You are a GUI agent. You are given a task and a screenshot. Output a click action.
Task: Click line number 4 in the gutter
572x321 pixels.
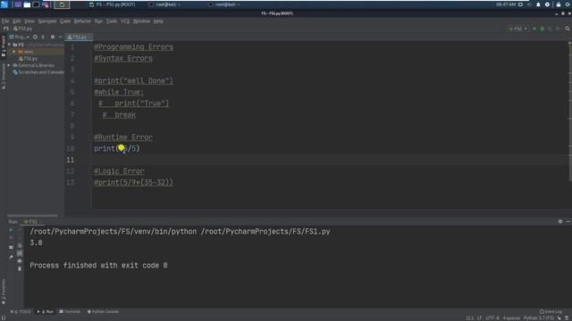[x=72, y=81]
